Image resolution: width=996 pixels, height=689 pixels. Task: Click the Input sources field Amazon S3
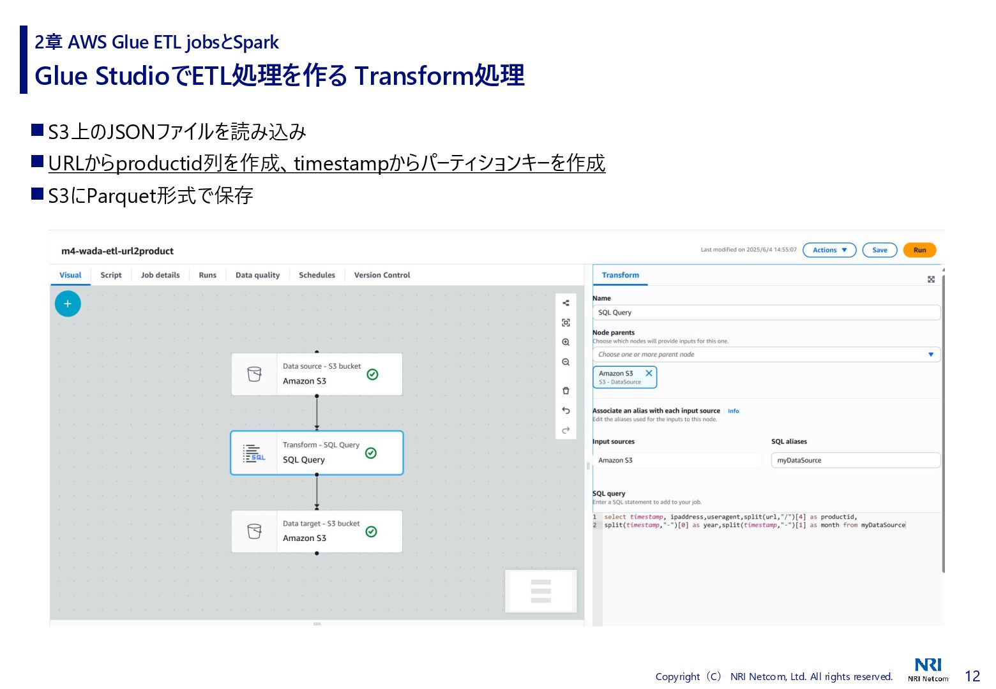(677, 460)
